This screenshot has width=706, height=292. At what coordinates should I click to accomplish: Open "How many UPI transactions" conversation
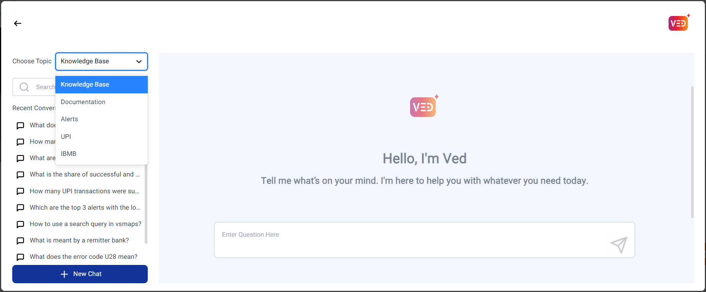pos(84,191)
